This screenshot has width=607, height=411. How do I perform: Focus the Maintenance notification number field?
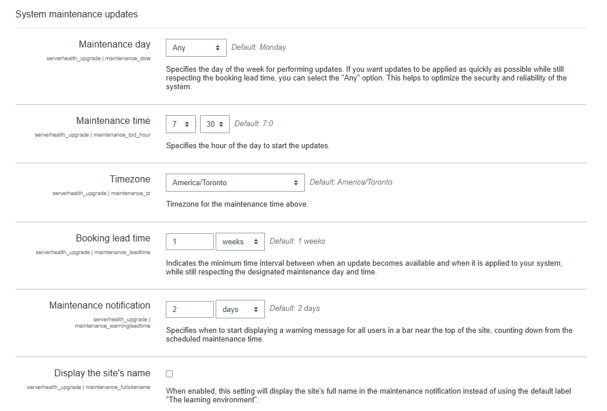click(x=190, y=310)
